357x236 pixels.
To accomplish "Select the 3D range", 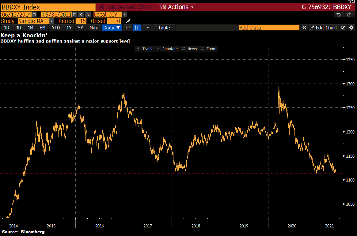I will (18, 28).
